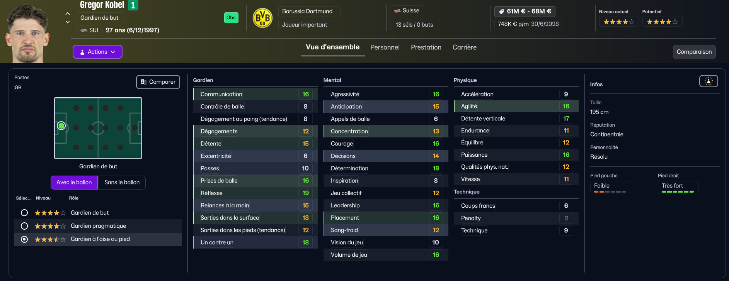
Task: Click the Comparaison button
Action: [x=694, y=52]
